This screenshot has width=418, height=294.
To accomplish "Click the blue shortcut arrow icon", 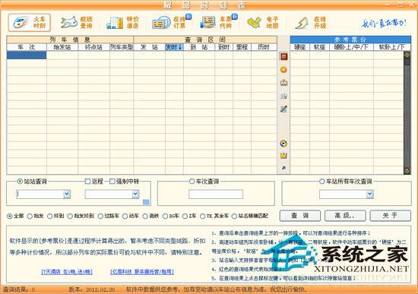I will (283, 168).
